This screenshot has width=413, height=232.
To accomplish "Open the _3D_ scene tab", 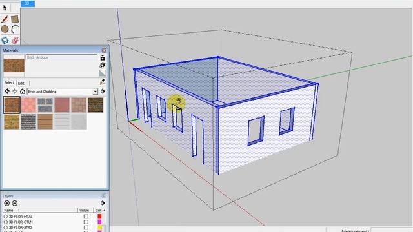I will [x=28, y=3].
